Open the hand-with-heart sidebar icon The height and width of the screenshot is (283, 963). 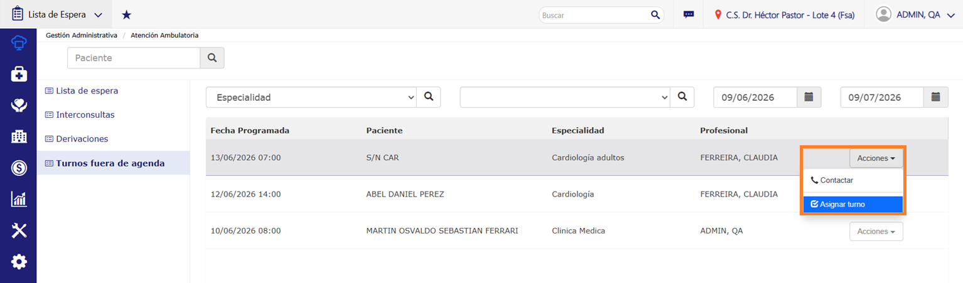point(19,105)
